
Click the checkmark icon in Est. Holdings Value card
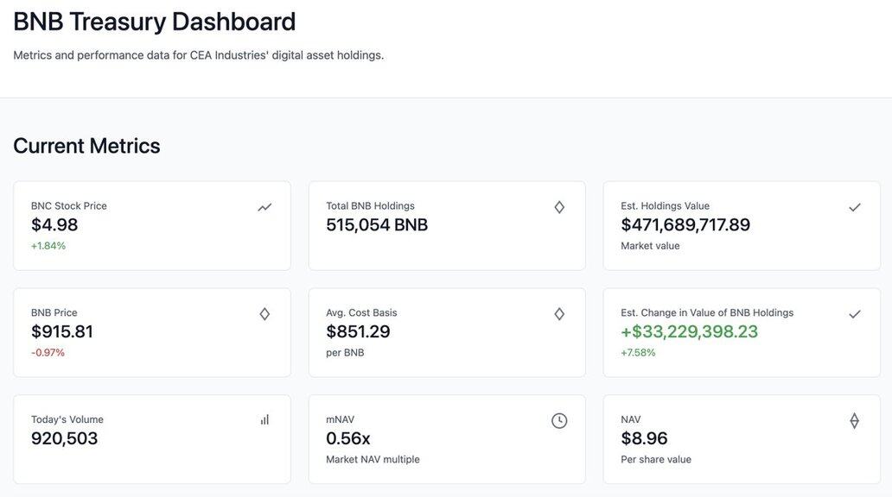pos(854,207)
